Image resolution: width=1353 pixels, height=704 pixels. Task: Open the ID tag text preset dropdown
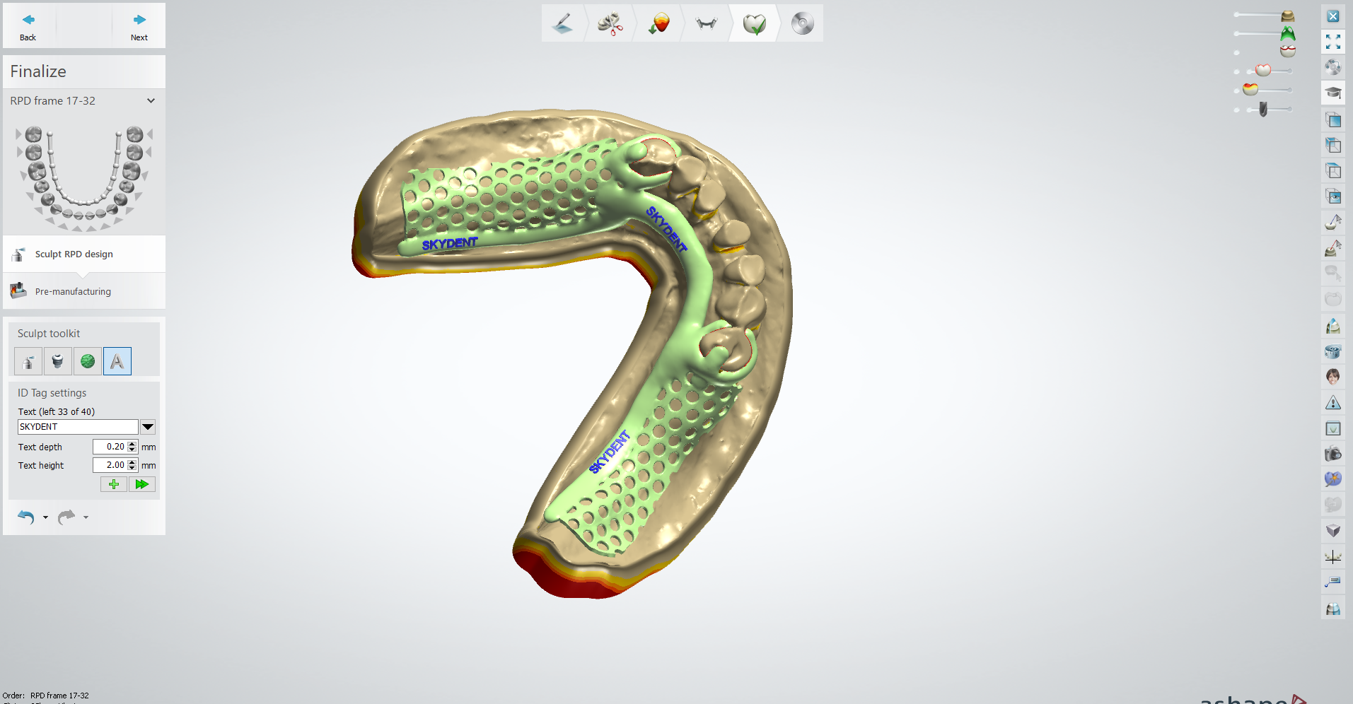(x=148, y=427)
